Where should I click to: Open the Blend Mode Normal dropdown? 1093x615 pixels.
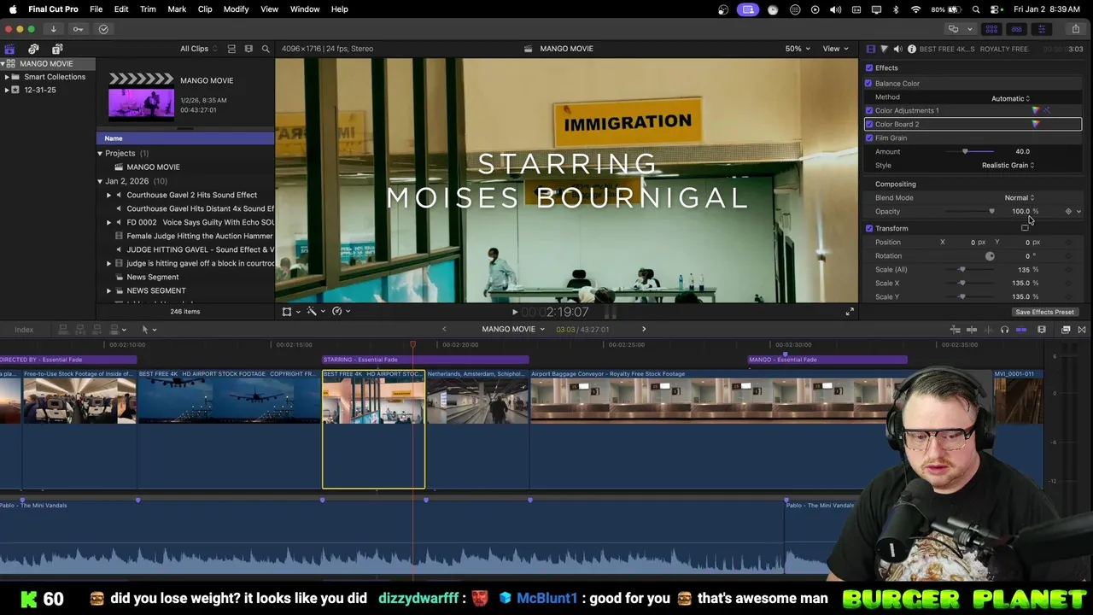[x=1019, y=197]
